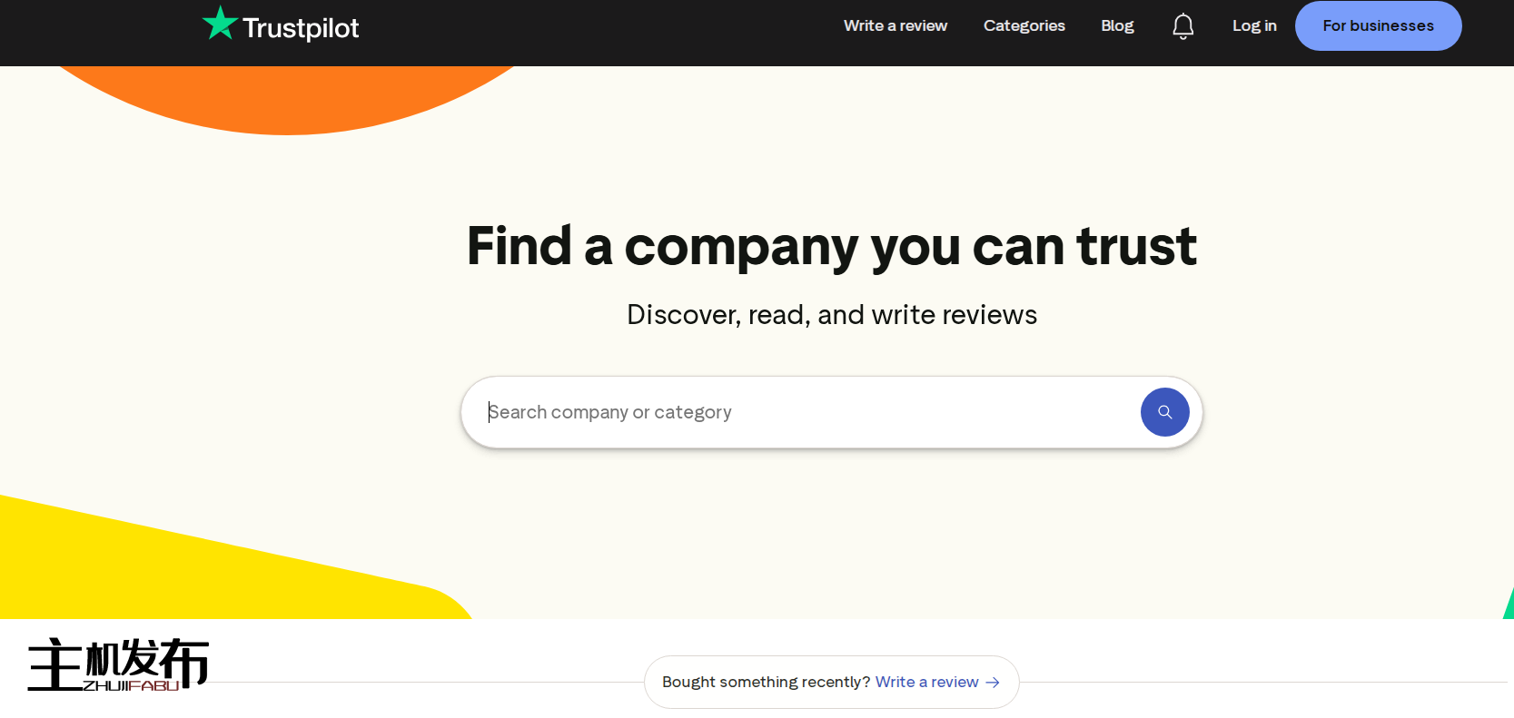The height and width of the screenshot is (718, 1514).
Task: Click the blue magnifying glass search button
Action: (x=1164, y=412)
